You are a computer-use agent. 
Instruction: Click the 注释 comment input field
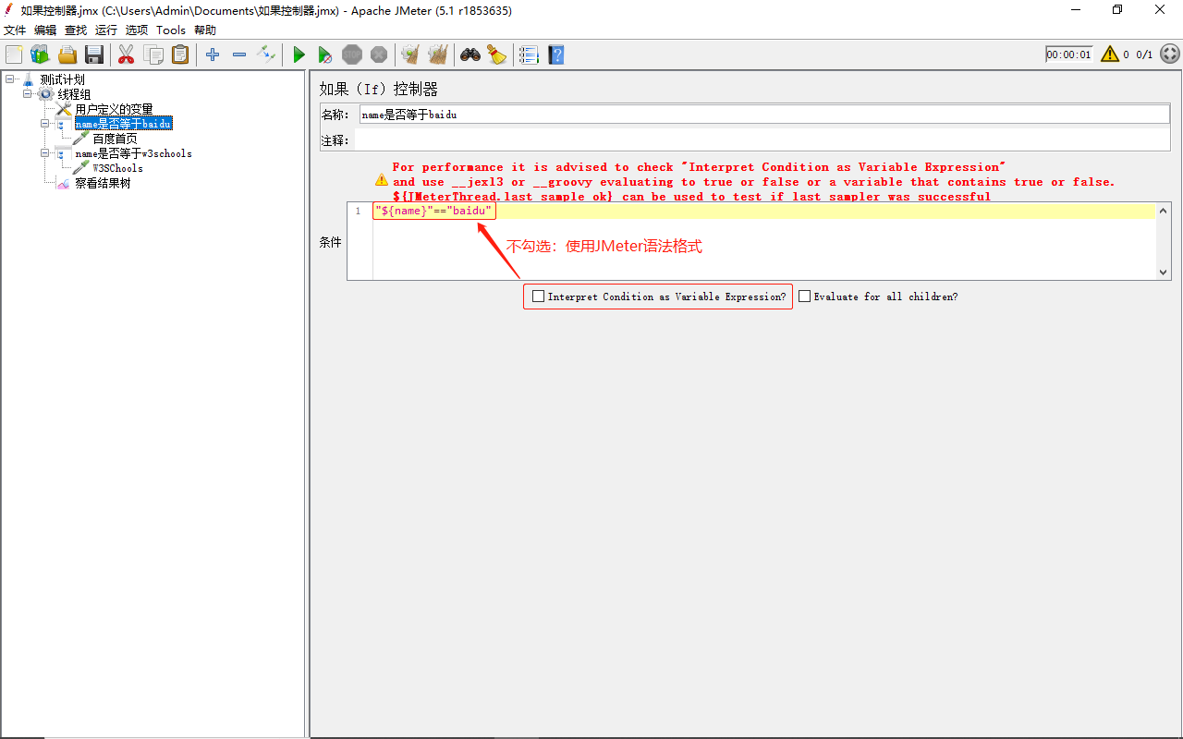[x=762, y=140]
